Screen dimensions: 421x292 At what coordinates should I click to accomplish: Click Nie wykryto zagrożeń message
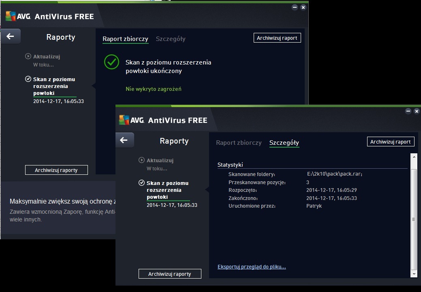tap(154, 89)
